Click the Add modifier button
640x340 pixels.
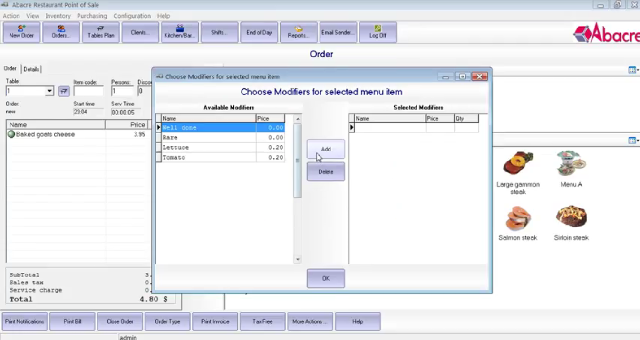(326, 149)
